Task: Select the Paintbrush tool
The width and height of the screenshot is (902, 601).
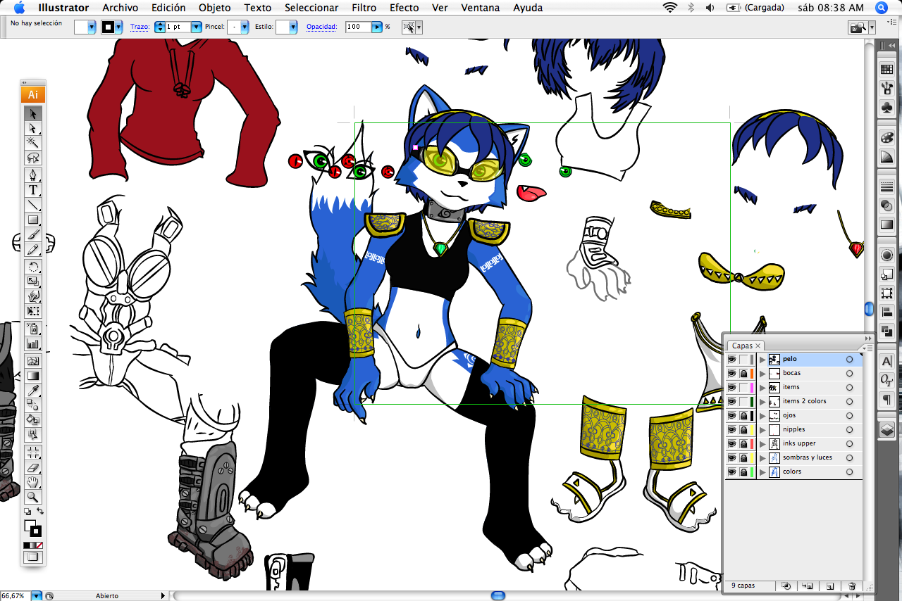Action: click(33, 234)
